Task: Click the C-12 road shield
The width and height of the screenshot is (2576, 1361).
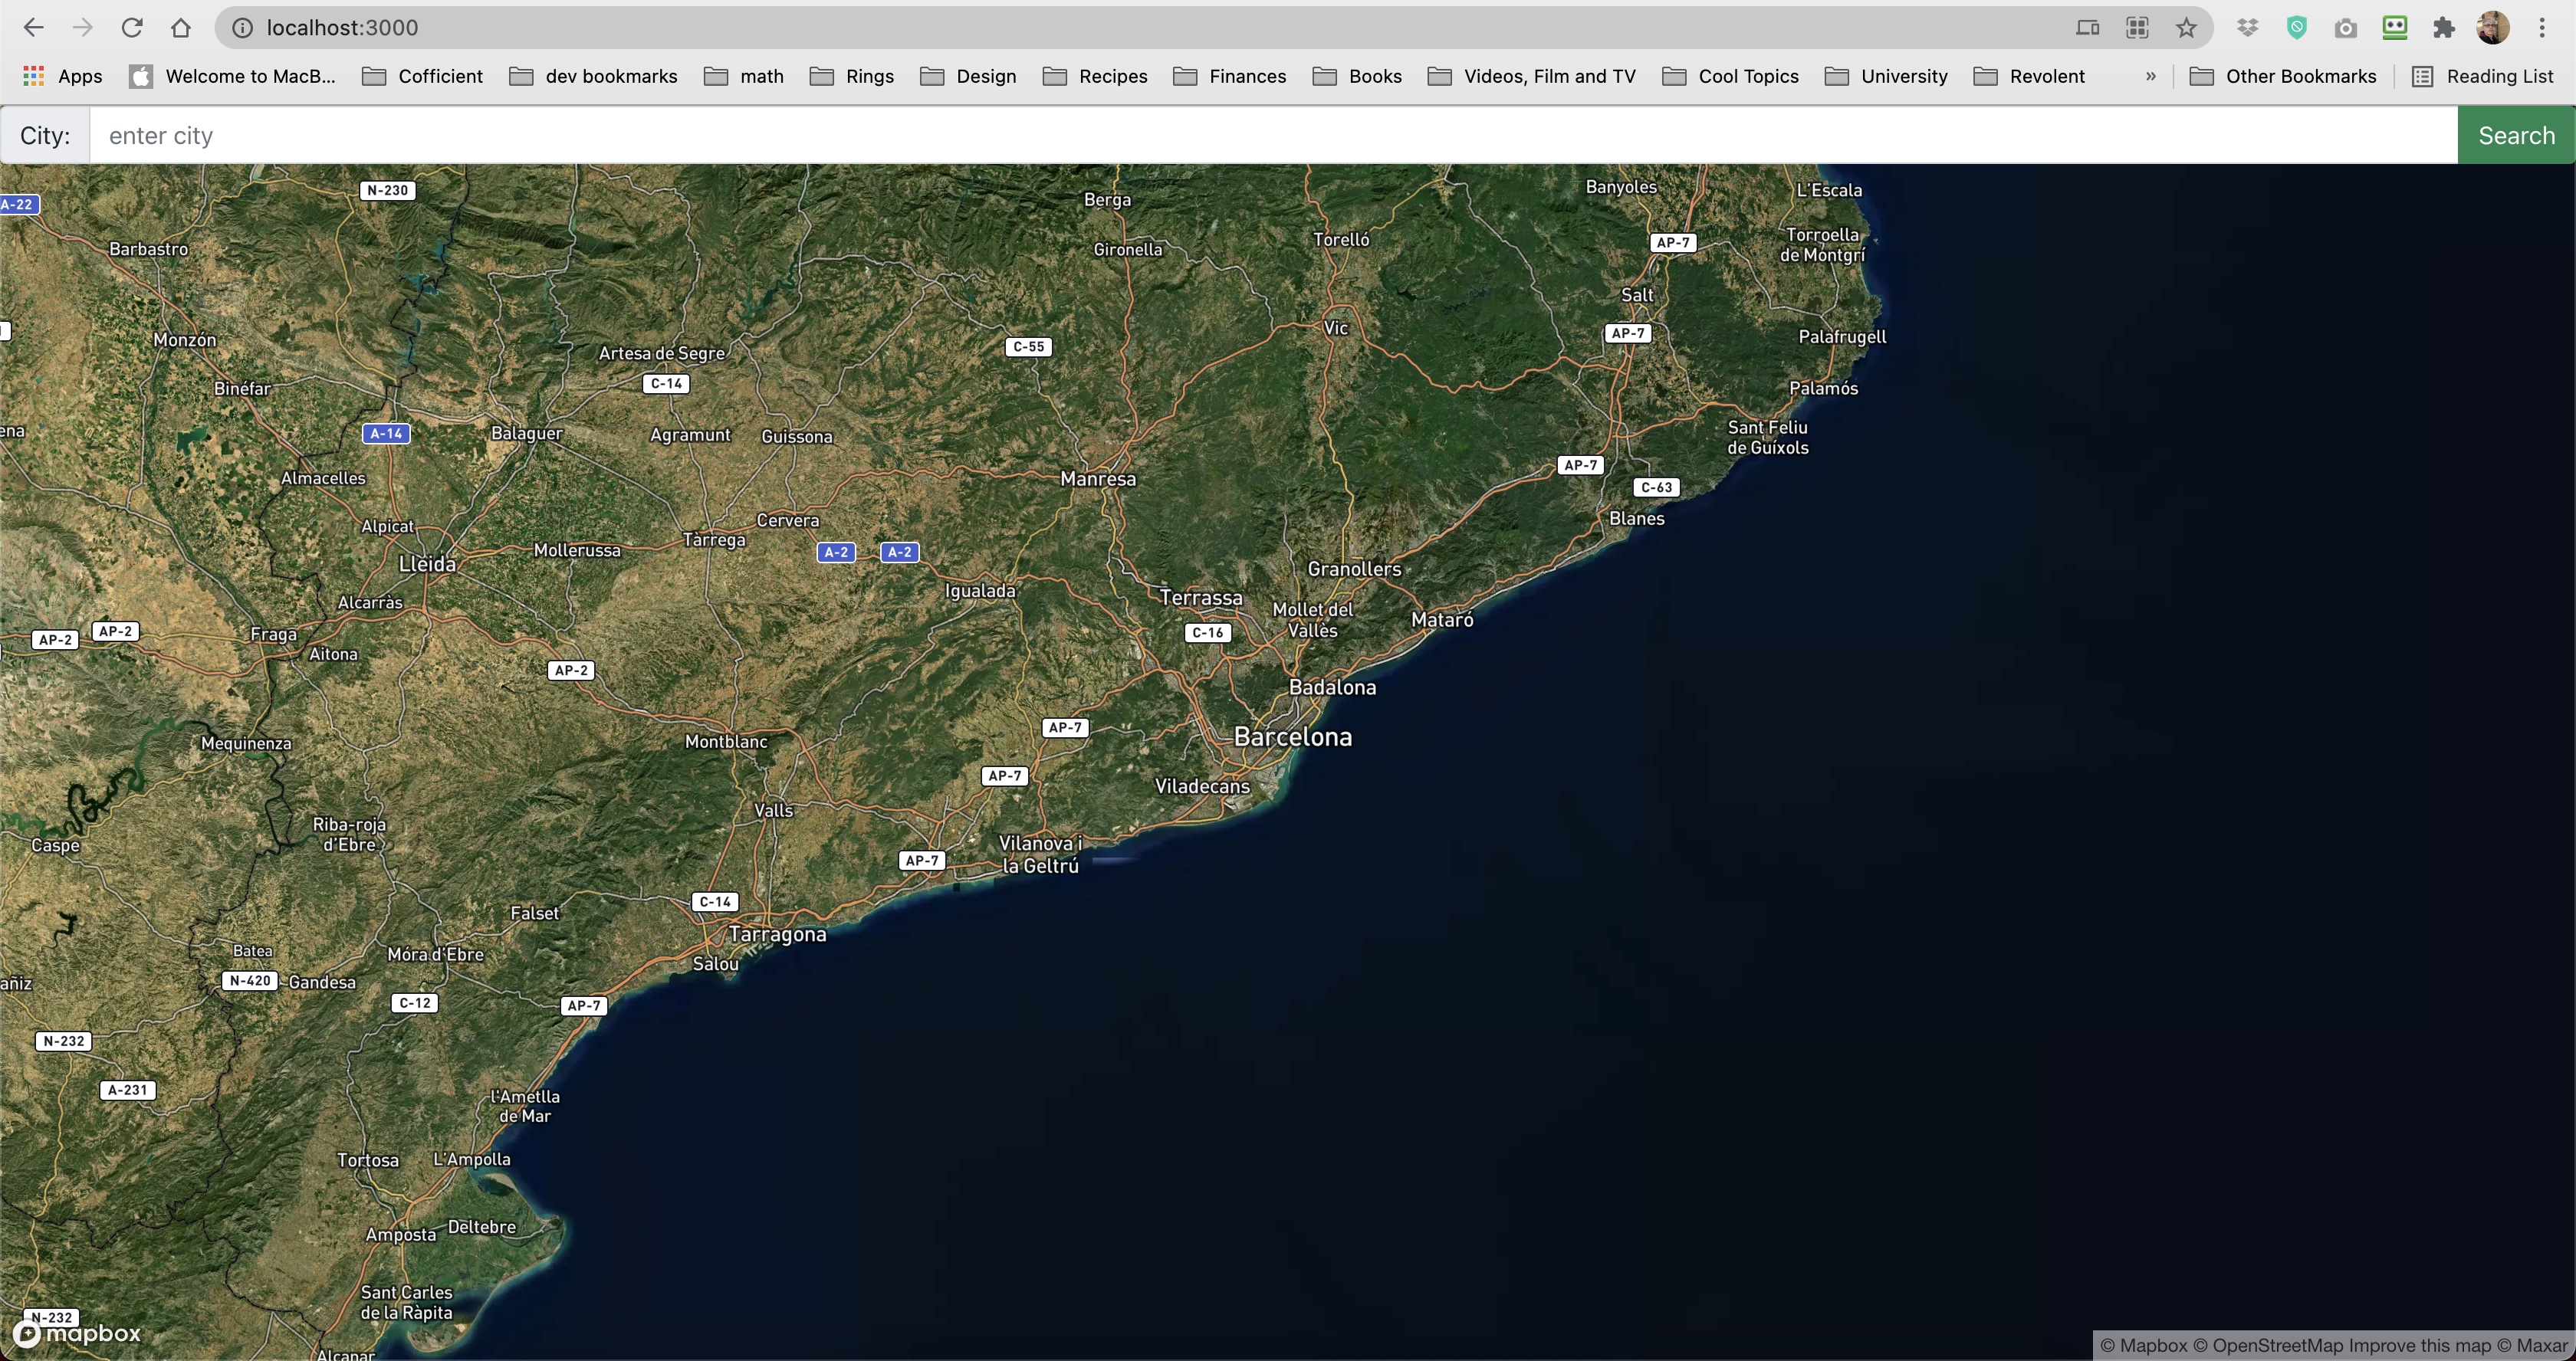Action: (x=414, y=1002)
